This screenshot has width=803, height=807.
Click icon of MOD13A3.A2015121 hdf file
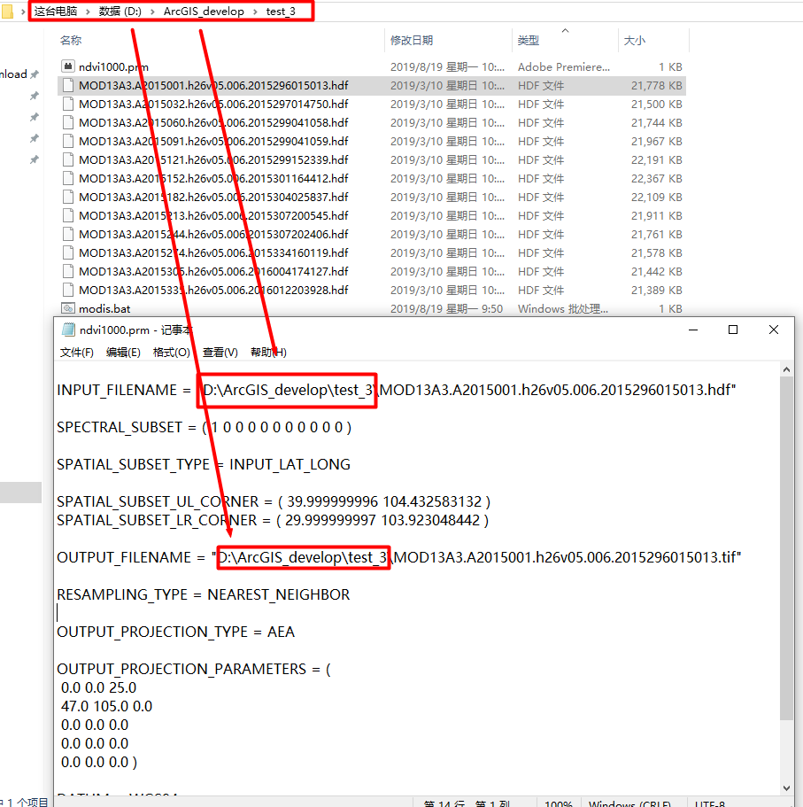[68, 159]
